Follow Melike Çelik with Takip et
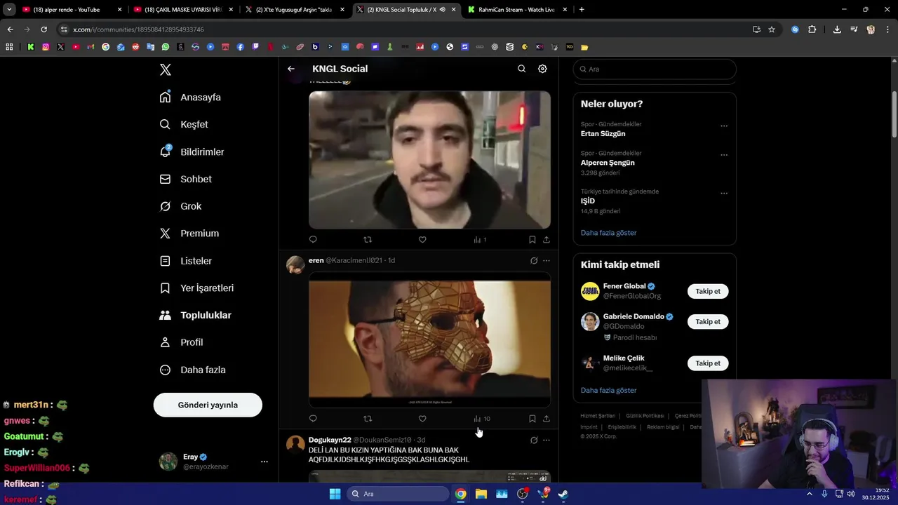 [x=708, y=363]
